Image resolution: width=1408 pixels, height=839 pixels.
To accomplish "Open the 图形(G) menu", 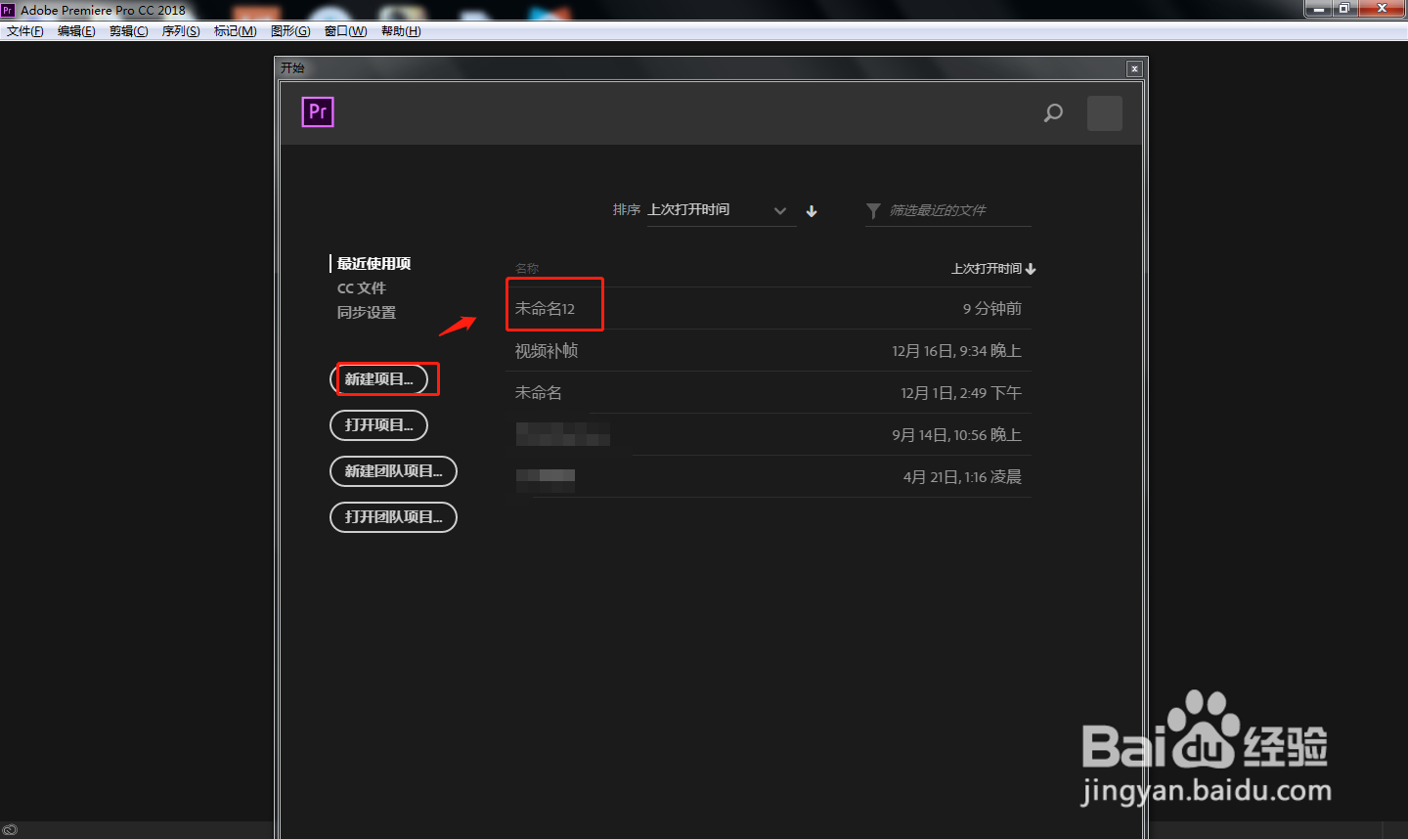I will tap(290, 31).
